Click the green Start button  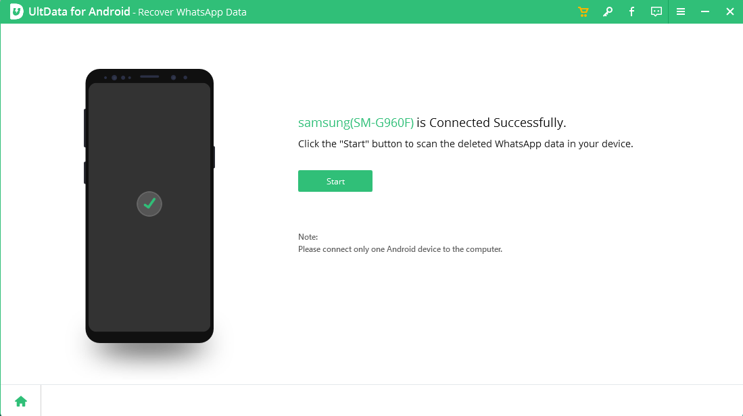click(x=335, y=181)
